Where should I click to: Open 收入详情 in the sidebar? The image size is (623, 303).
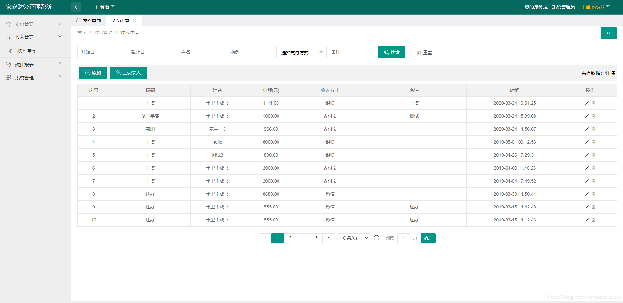[26, 51]
